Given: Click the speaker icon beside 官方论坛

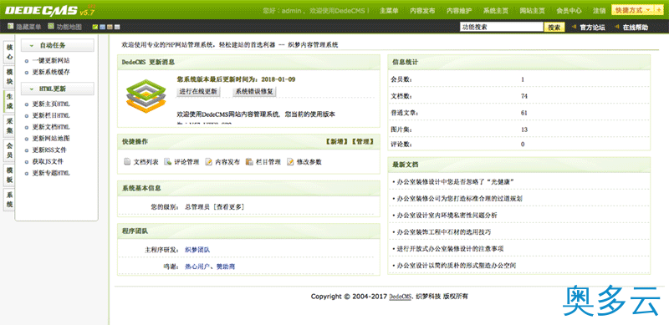Looking at the screenshot, I should pos(574,28).
